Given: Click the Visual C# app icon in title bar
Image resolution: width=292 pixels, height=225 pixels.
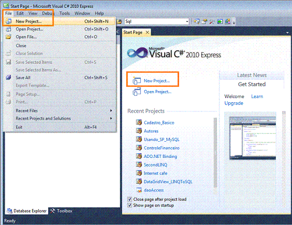Looking at the screenshot, I should click(6, 6).
